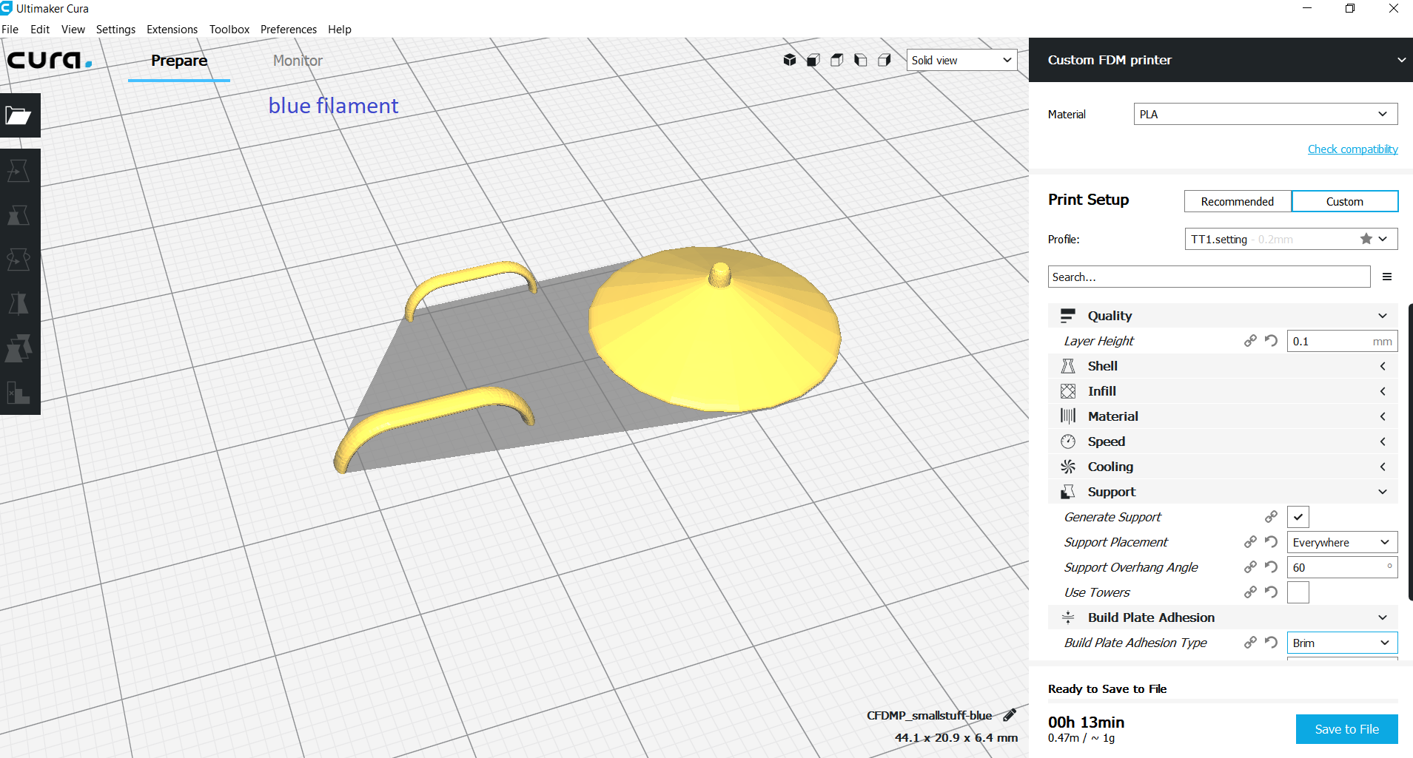This screenshot has height=758, width=1413.
Task: Open the settings visibility hamburger menu
Action: 1387,277
